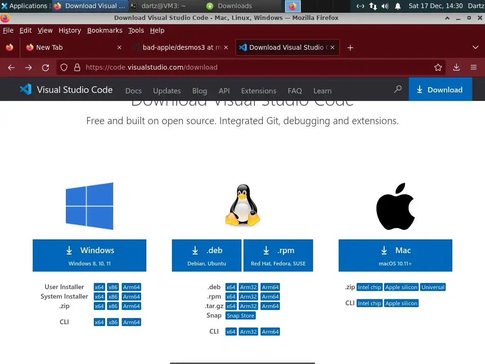Click the Windows logo image

point(90,206)
